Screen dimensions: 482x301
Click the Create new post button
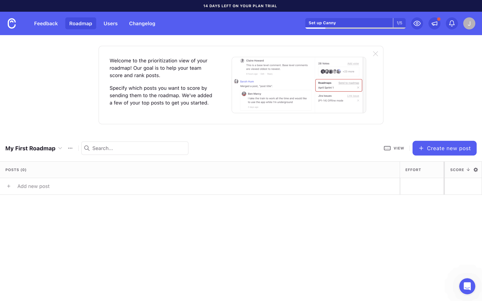tap(444, 148)
